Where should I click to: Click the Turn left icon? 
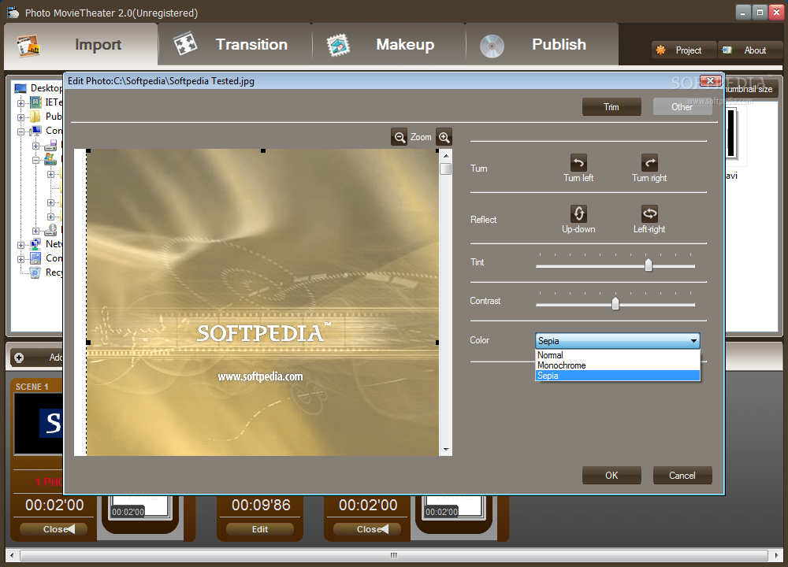click(578, 163)
